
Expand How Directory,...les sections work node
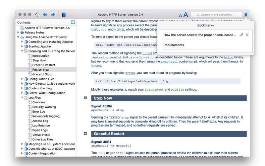22,83
